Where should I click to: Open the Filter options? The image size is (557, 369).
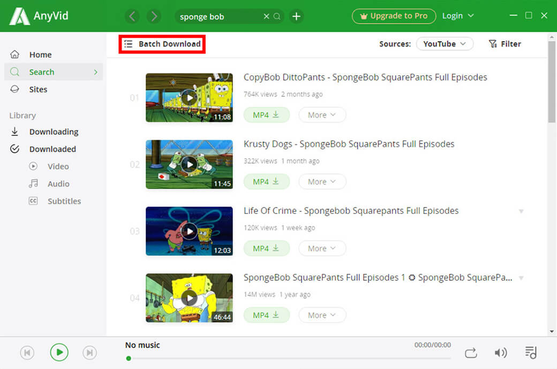point(505,44)
